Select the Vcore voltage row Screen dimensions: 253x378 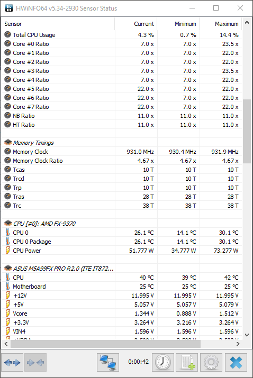[x=122, y=314]
